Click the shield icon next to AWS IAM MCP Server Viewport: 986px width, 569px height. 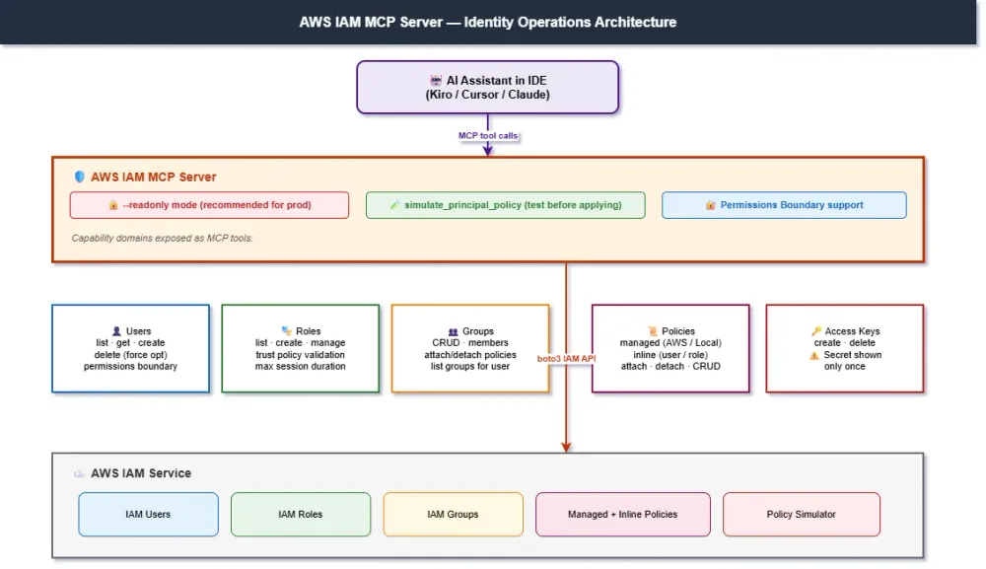pos(79,177)
